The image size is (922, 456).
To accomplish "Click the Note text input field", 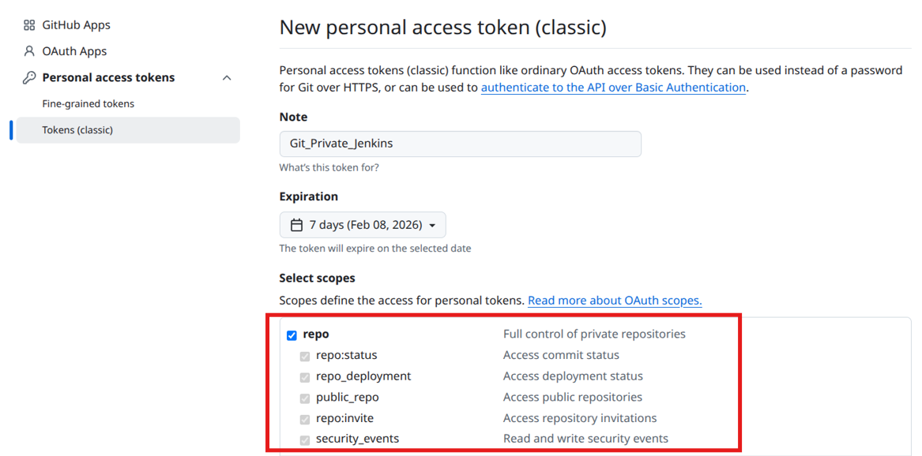I will pyautogui.click(x=460, y=144).
